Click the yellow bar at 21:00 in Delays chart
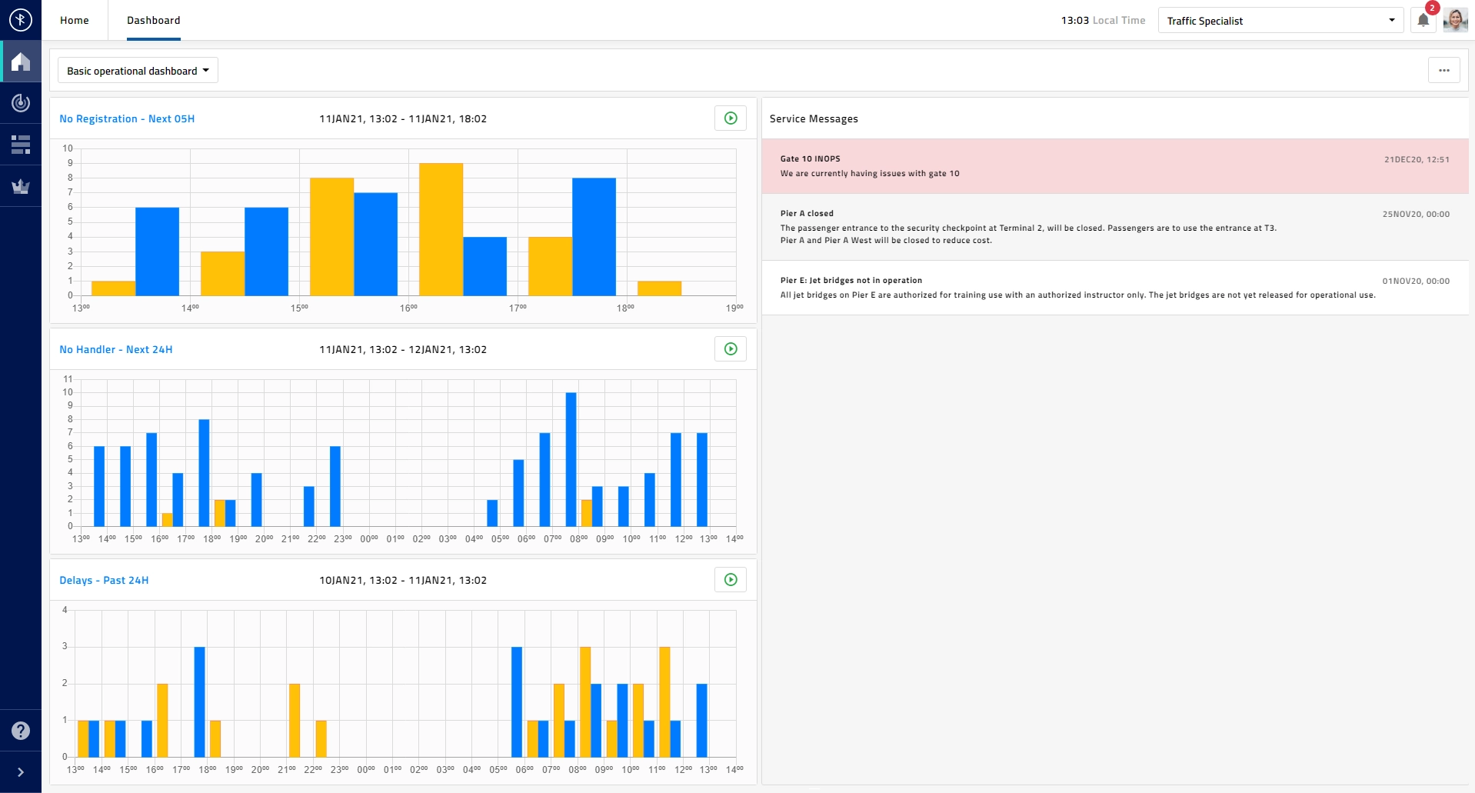 pyautogui.click(x=295, y=720)
